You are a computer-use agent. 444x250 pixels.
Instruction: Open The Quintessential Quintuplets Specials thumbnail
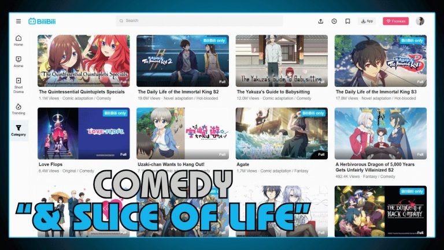(x=84, y=60)
